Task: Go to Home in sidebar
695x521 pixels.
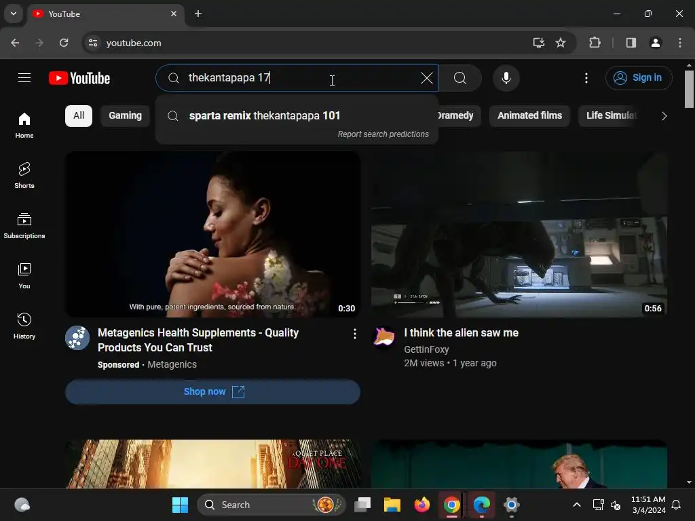Action: tap(24, 125)
